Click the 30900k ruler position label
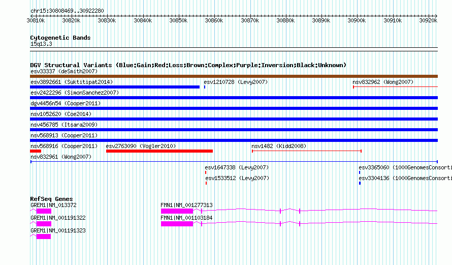The height and width of the screenshot is (265, 452). tap(357, 20)
